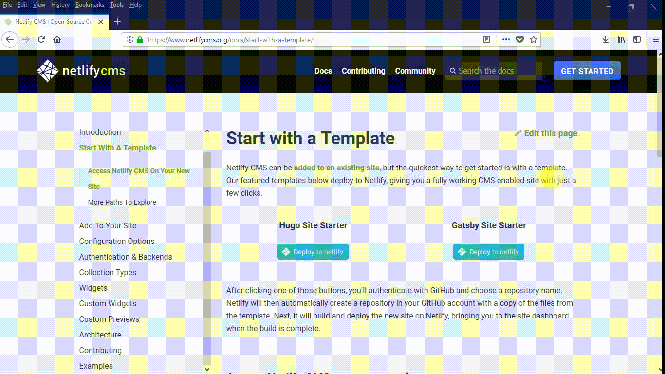The image size is (665, 374).
Task: Click the Search the docs field
Action: (x=493, y=71)
